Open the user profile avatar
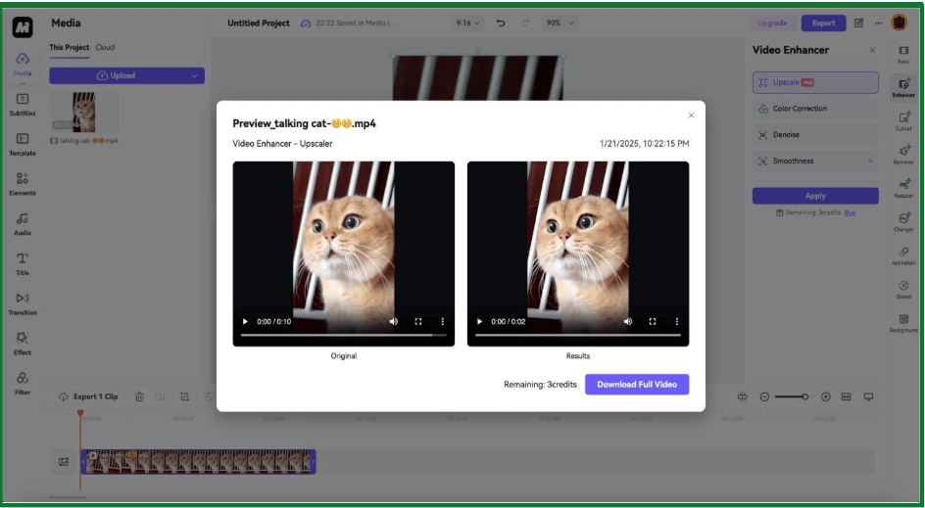This screenshot has height=508, width=925. click(900, 23)
